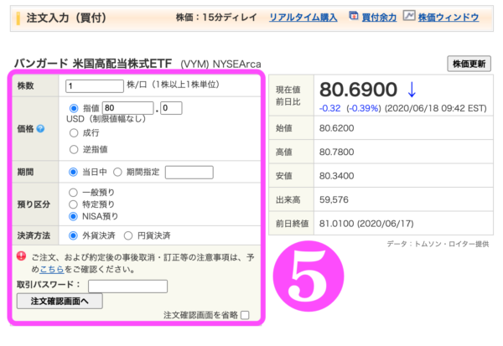Click the red warning exclamation icon
The image size is (503, 346).
[21, 256]
